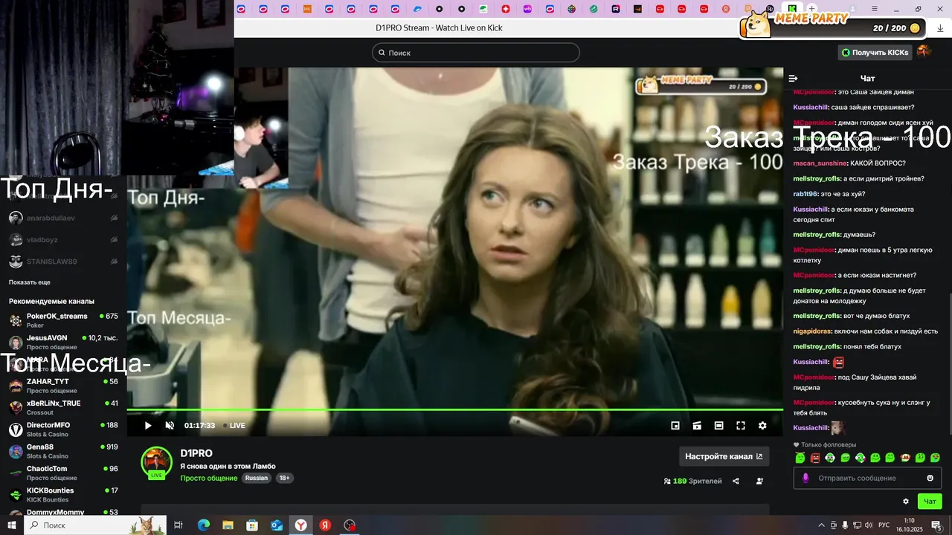The image size is (952, 535).
Task: Open Task View on the taskbar
Action: click(178, 525)
